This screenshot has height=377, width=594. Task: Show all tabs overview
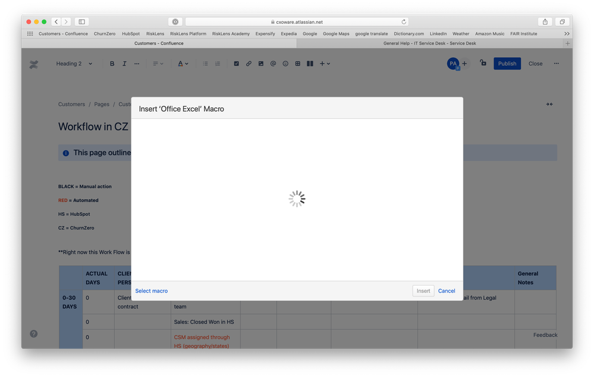click(562, 22)
